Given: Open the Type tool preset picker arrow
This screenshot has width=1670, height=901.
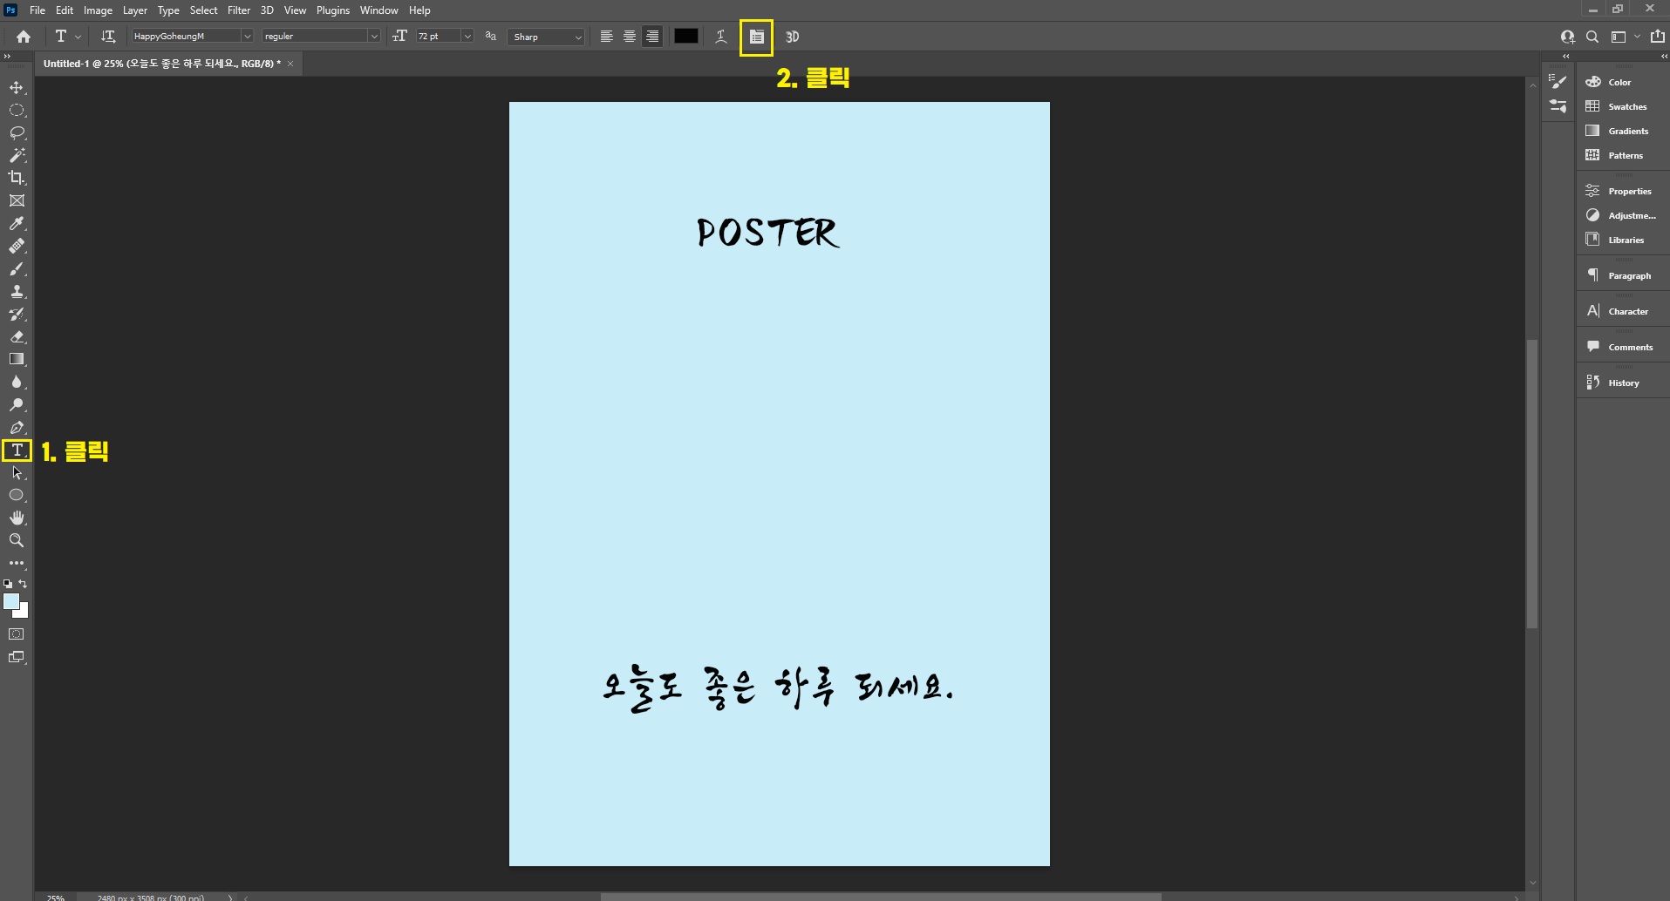Looking at the screenshot, I should pyautogui.click(x=78, y=37).
